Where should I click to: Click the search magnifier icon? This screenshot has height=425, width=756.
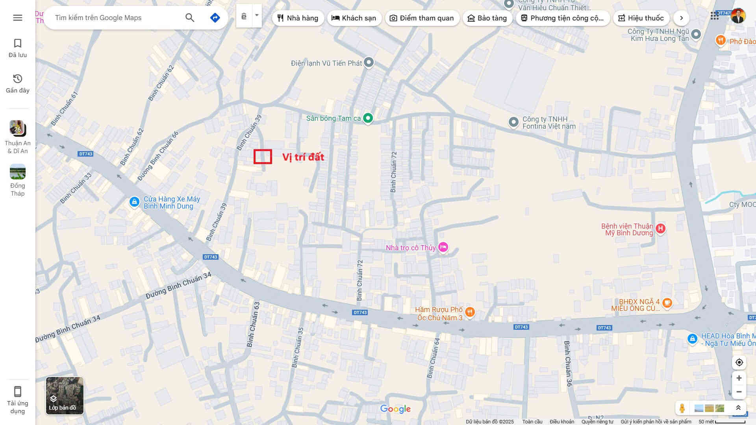coord(190,18)
